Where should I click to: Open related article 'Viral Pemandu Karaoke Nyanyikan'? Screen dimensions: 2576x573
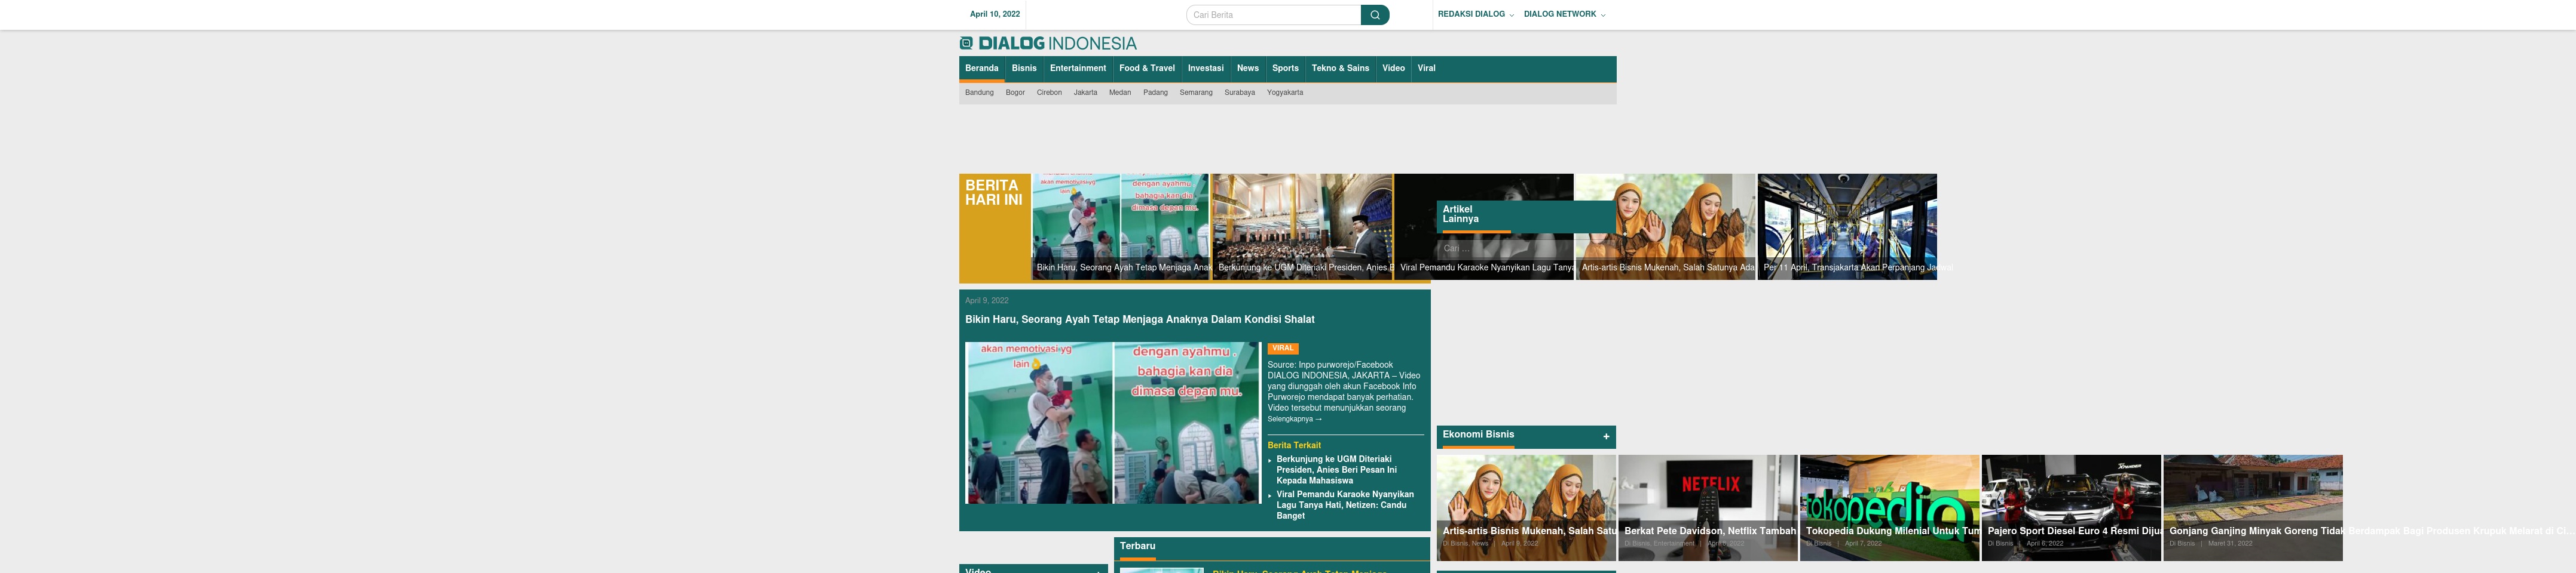(1344, 505)
